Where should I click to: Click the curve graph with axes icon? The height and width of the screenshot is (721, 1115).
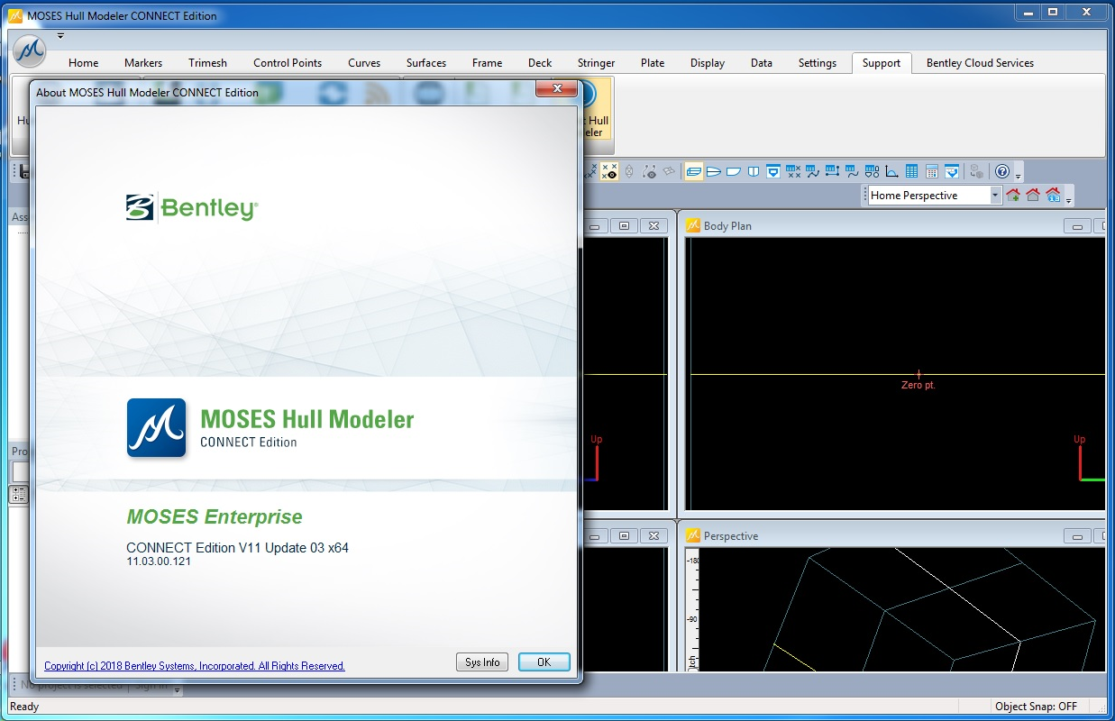pyautogui.click(x=892, y=171)
